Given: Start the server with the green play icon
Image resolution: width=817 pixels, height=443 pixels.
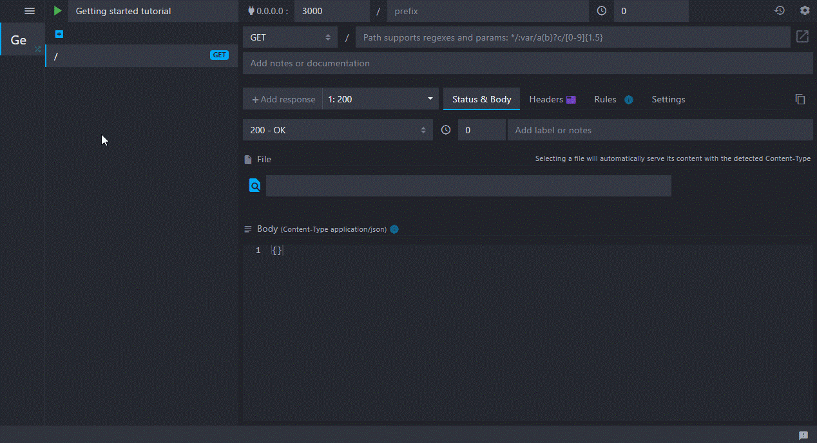Looking at the screenshot, I should [58, 11].
